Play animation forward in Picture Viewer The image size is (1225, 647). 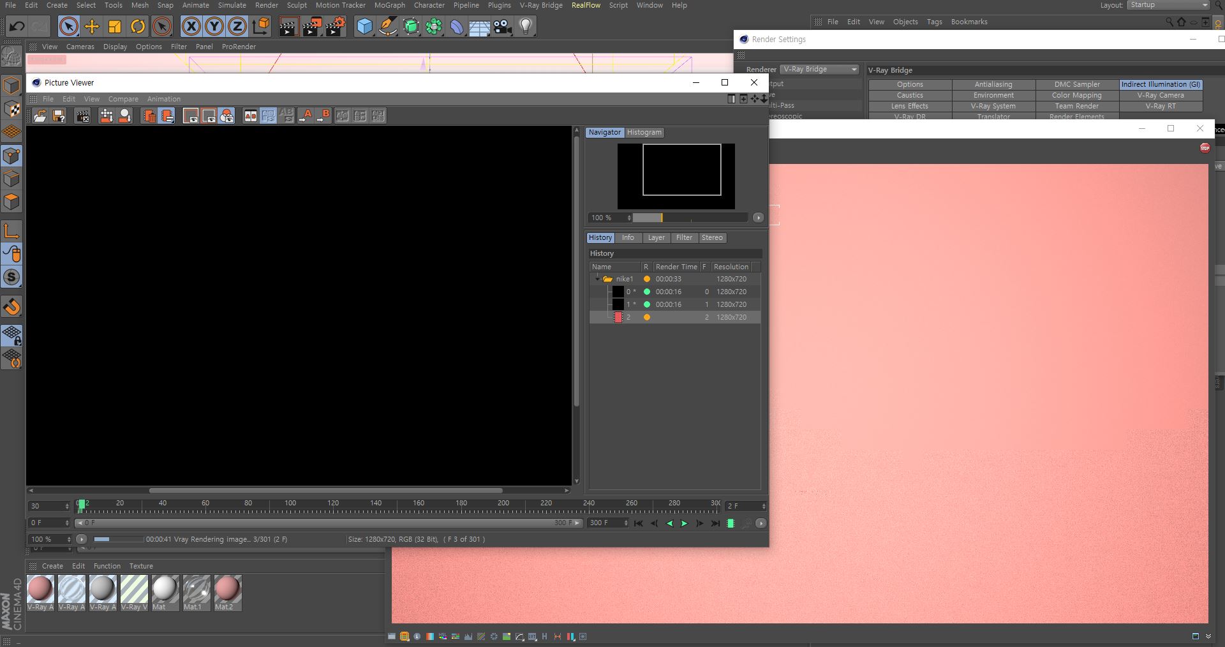click(x=684, y=523)
